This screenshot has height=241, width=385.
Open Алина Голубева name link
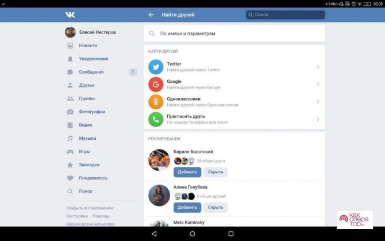click(190, 187)
